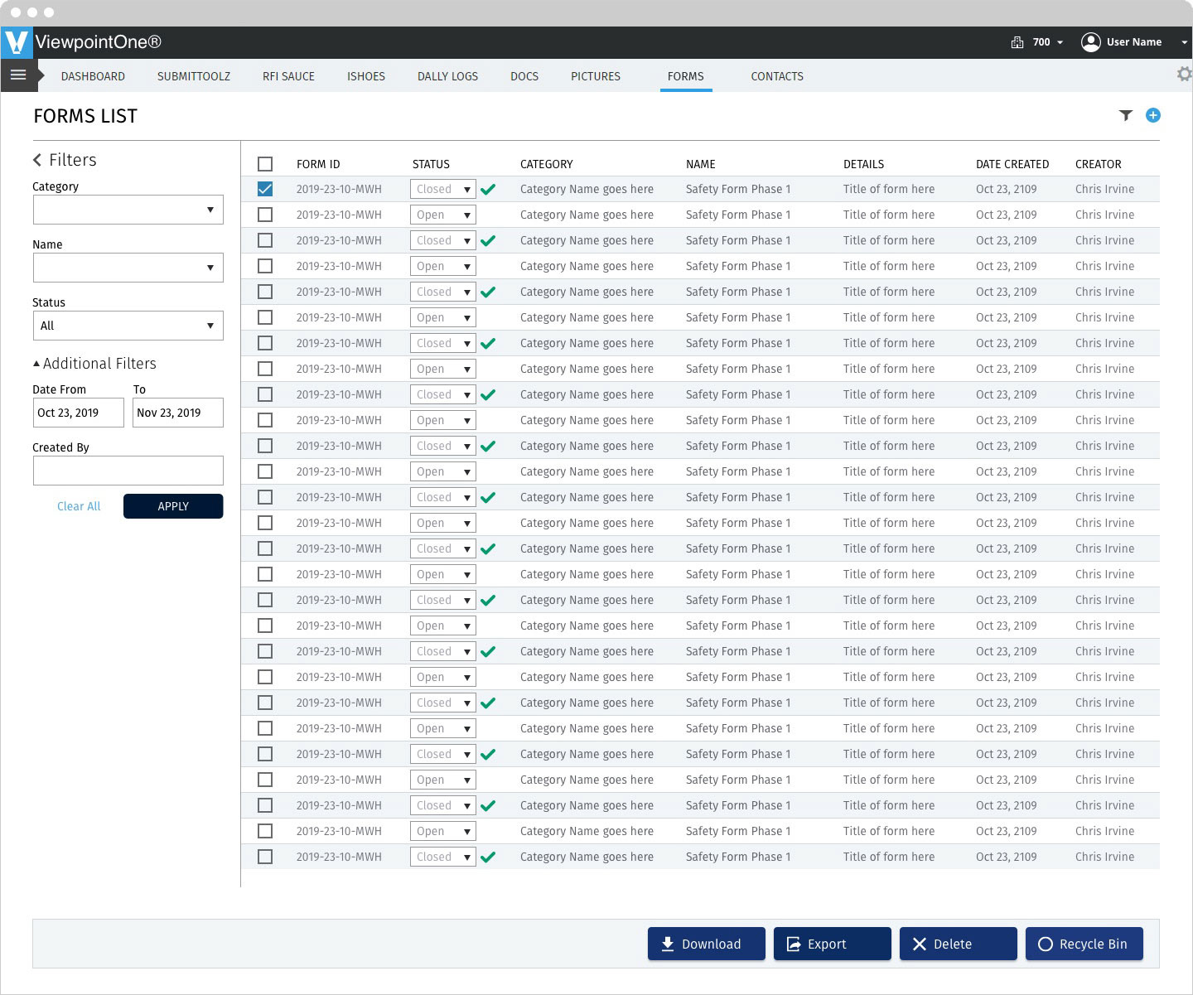Click the company building icon beside 700
The image size is (1193, 995).
(x=1017, y=42)
